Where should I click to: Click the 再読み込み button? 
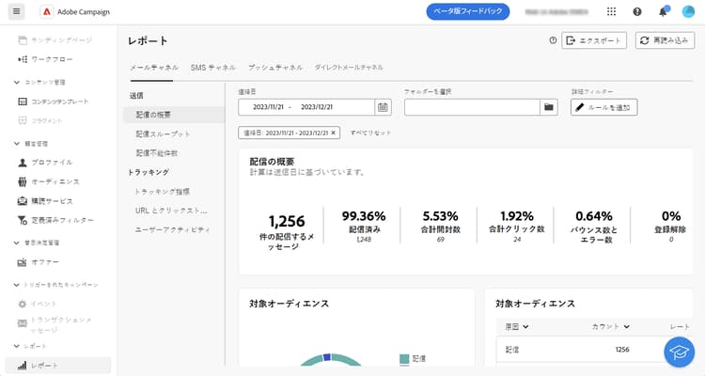pyautogui.click(x=665, y=40)
